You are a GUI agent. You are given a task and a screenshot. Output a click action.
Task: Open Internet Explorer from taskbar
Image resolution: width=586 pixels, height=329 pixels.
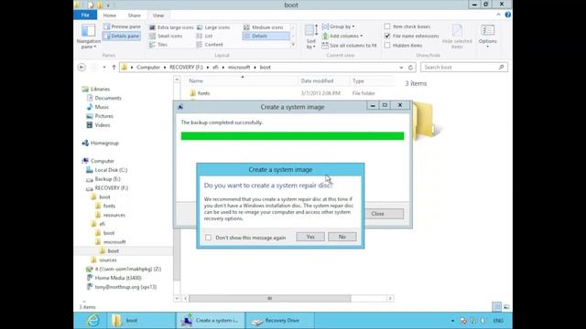point(92,320)
